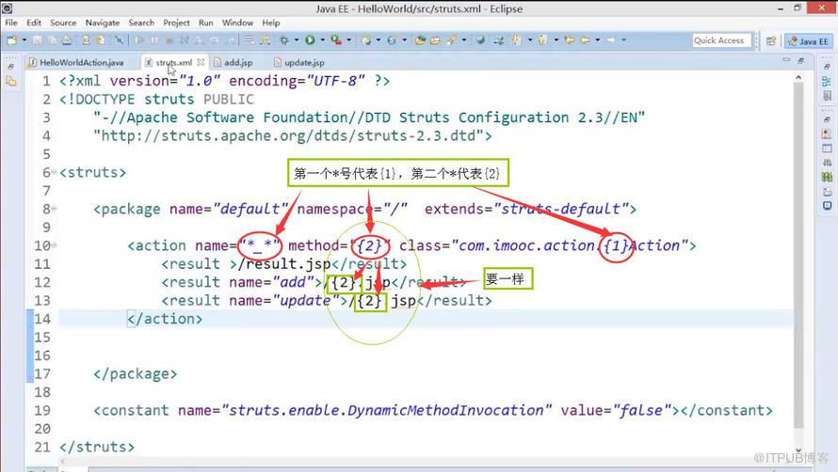Open the Run configurations dropdown arrow
This screenshot has height=472, width=838.
coord(322,40)
